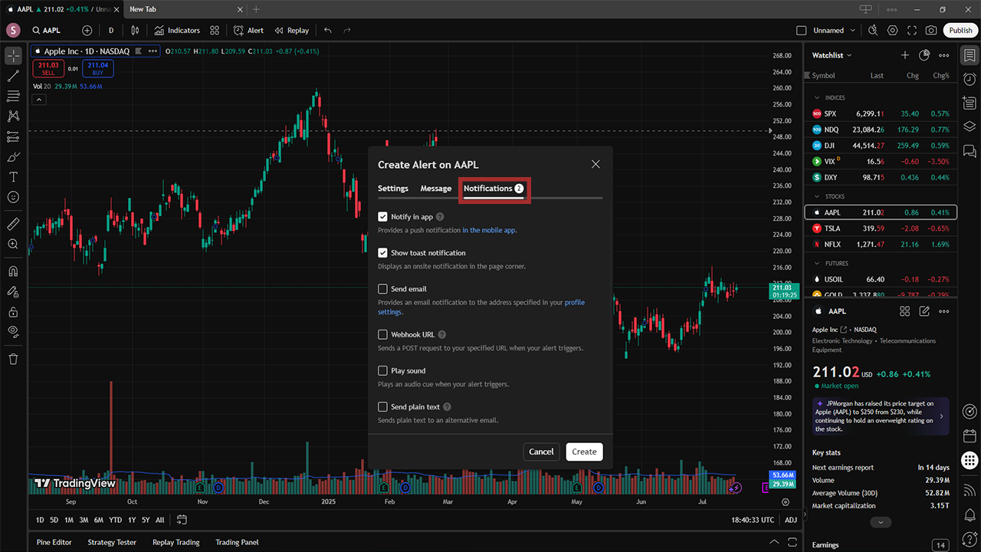
Task: Select TSLA in the watchlist
Action: coord(832,228)
